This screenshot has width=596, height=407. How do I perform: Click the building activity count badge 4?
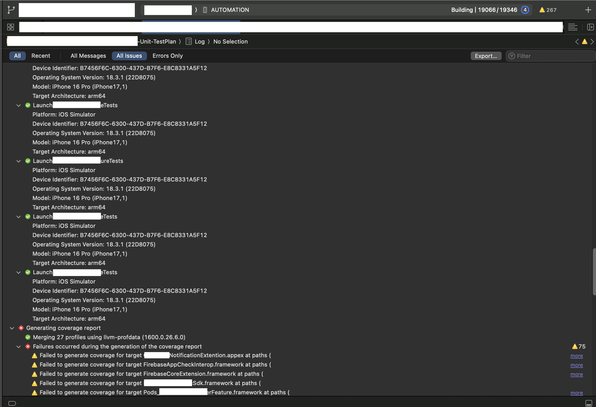[525, 10]
